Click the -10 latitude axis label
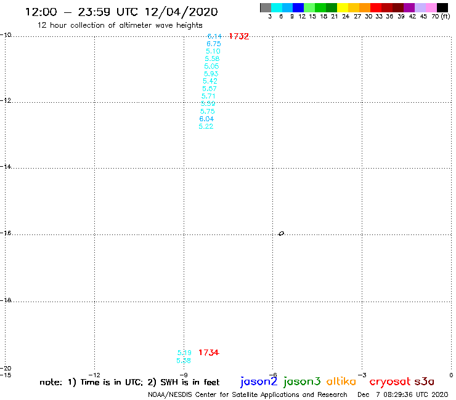The width and height of the screenshot is (456, 400). 6,34
